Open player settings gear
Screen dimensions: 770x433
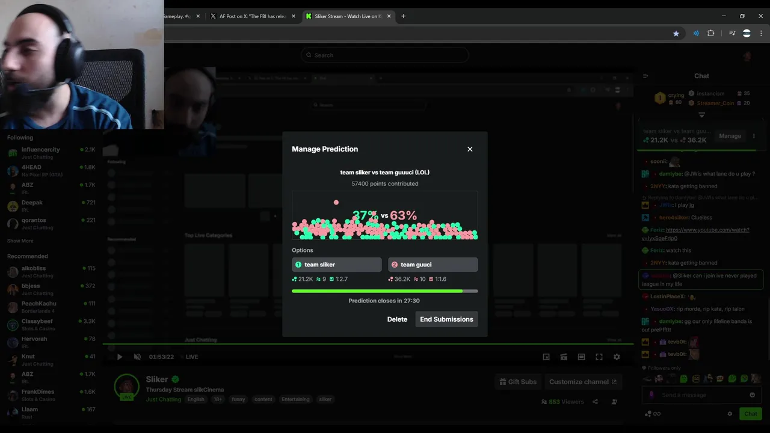617,357
